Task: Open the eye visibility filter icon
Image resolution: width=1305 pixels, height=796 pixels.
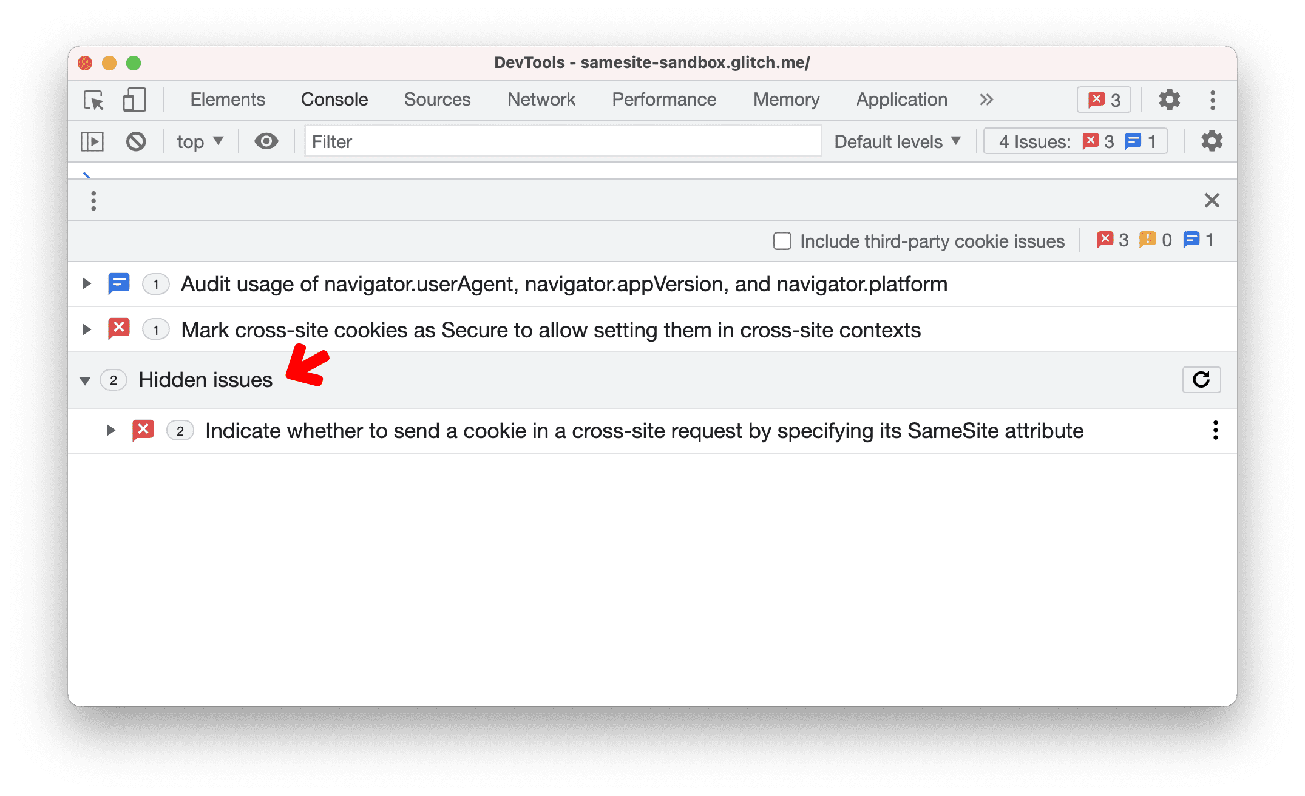Action: click(266, 141)
